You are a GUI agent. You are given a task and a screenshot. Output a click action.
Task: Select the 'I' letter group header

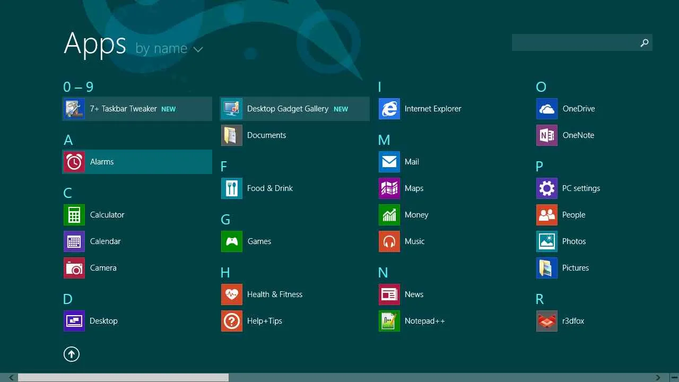click(x=380, y=87)
